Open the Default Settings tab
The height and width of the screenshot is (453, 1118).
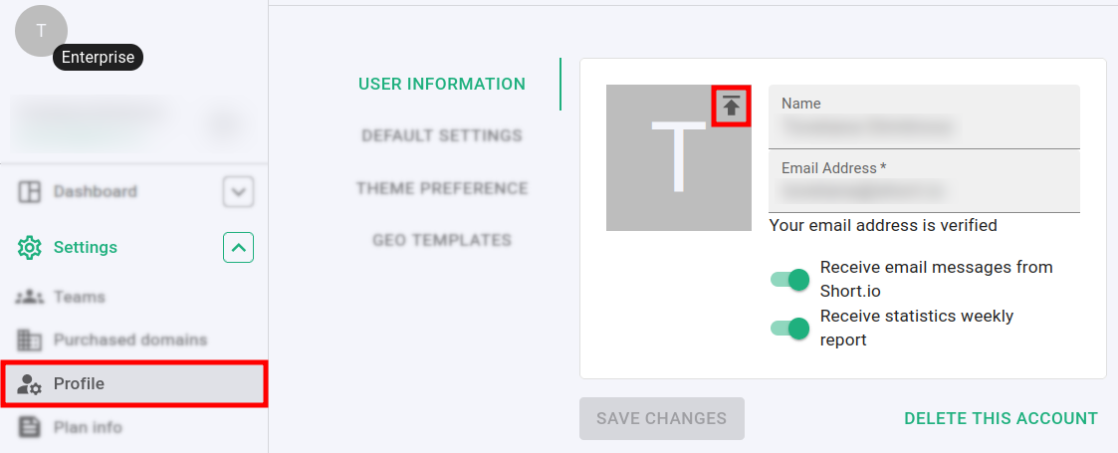442,135
